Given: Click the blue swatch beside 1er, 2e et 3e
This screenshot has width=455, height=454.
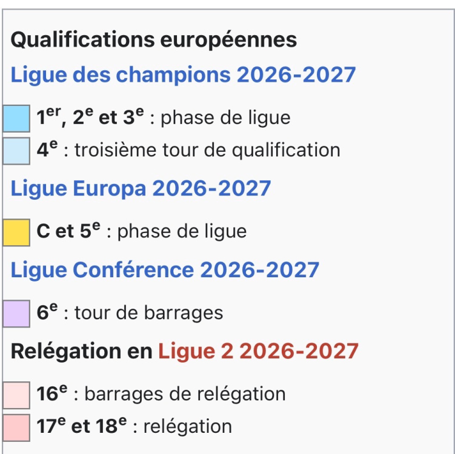Looking at the screenshot, I should [16, 118].
